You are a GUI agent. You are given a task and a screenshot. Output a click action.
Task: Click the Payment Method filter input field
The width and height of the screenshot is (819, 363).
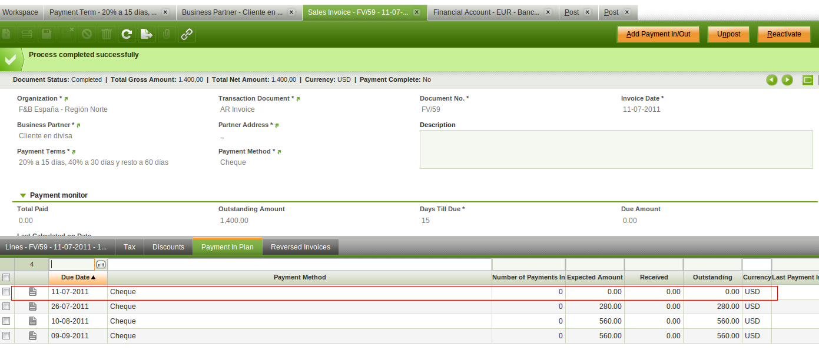click(300, 265)
